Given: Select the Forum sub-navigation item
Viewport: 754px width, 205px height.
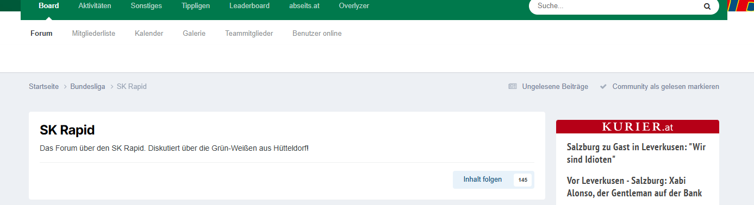Looking at the screenshot, I should [41, 33].
